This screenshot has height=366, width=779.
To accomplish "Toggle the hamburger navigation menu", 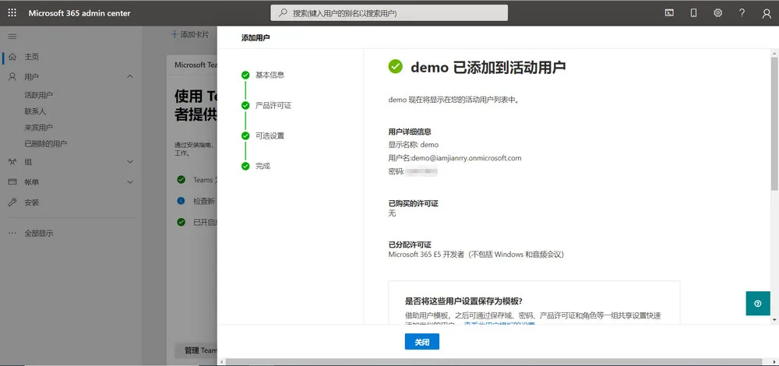I will pos(12,37).
